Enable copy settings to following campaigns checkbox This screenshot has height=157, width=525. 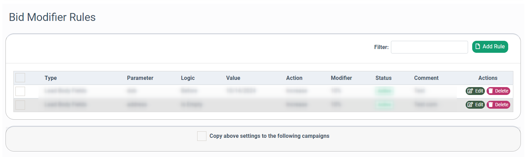pyautogui.click(x=202, y=136)
